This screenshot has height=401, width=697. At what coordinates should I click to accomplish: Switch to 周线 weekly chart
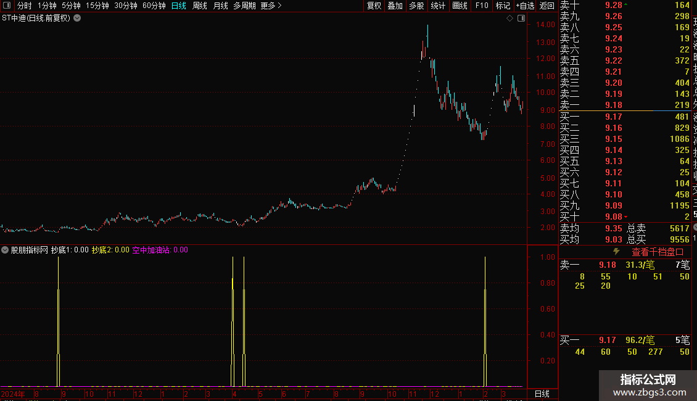[x=200, y=6]
